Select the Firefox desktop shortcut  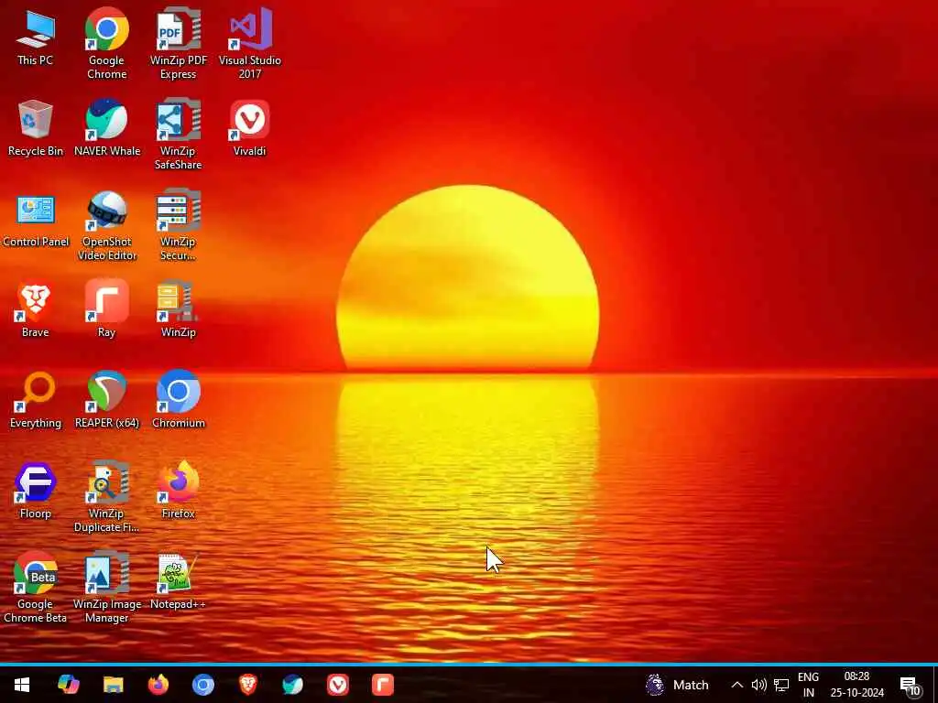[179, 491]
